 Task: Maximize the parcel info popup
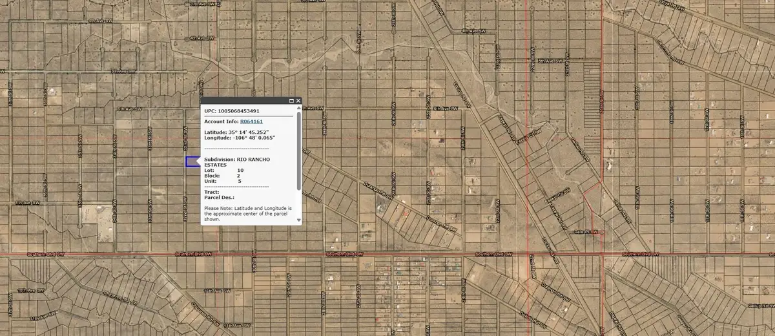pos(291,101)
